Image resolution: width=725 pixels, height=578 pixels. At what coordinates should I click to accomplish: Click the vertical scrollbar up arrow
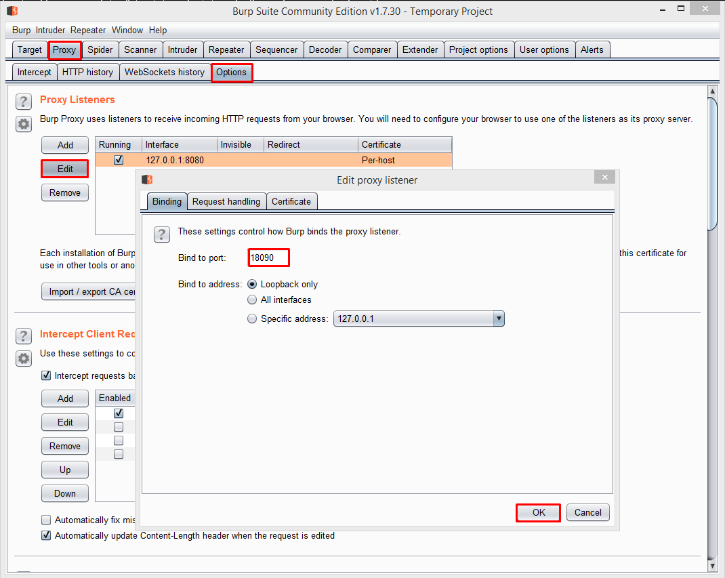713,91
